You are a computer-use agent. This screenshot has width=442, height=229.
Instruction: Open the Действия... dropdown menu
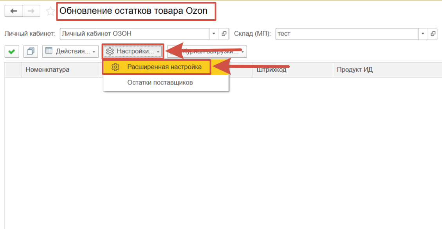pyautogui.click(x=70, y=51)
